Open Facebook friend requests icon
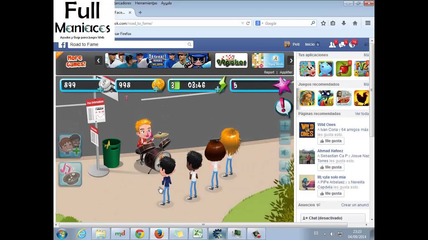Viewport: 428px width, 240px height. [333, 44]
